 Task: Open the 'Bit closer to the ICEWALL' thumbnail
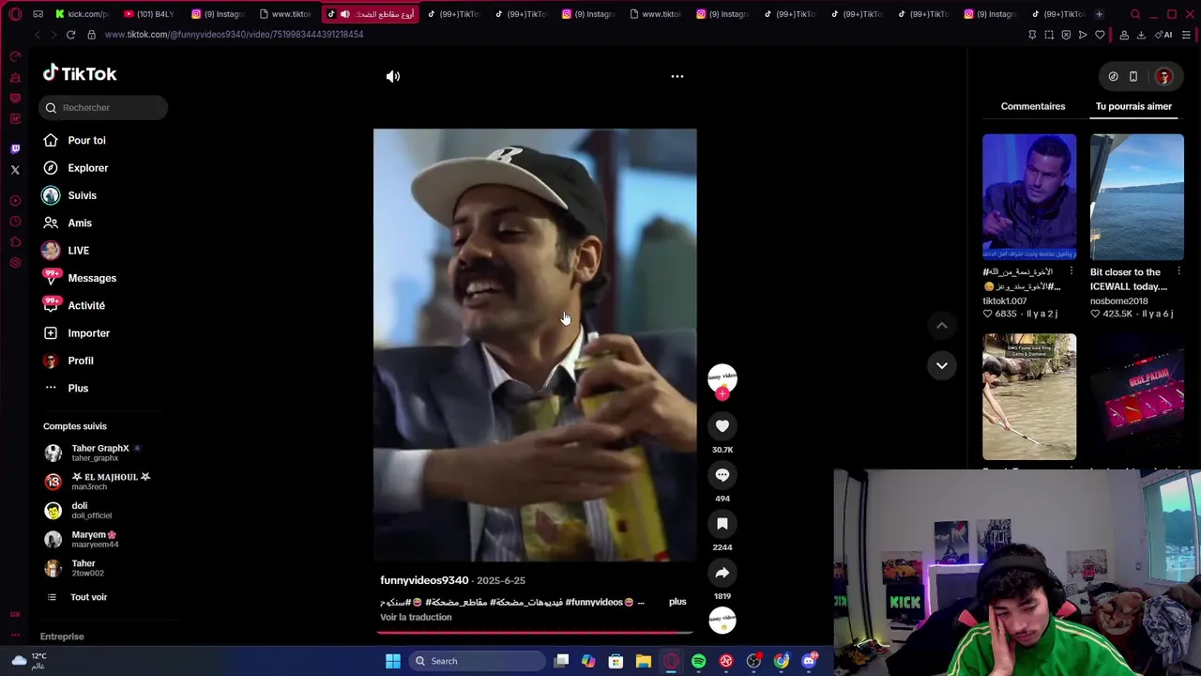[1137, 196]
